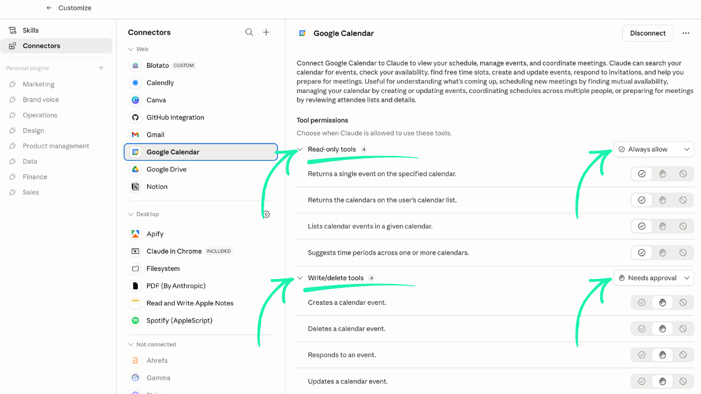
Task: Select the Gmail connector
Action: (156, 135)
